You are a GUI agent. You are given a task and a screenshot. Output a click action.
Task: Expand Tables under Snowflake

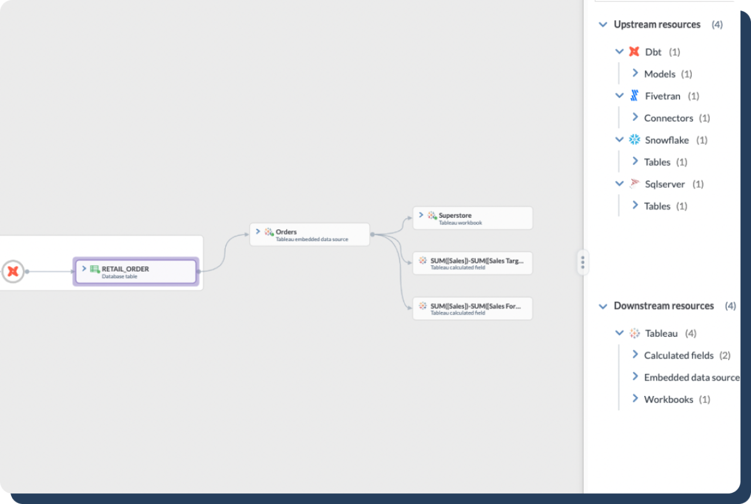(635, 161)
